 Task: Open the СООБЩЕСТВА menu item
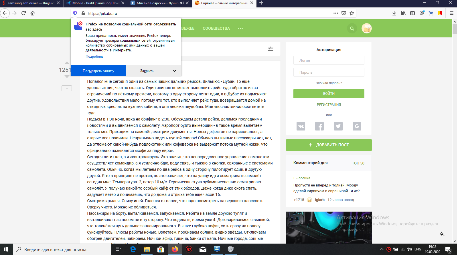[216, 28]
